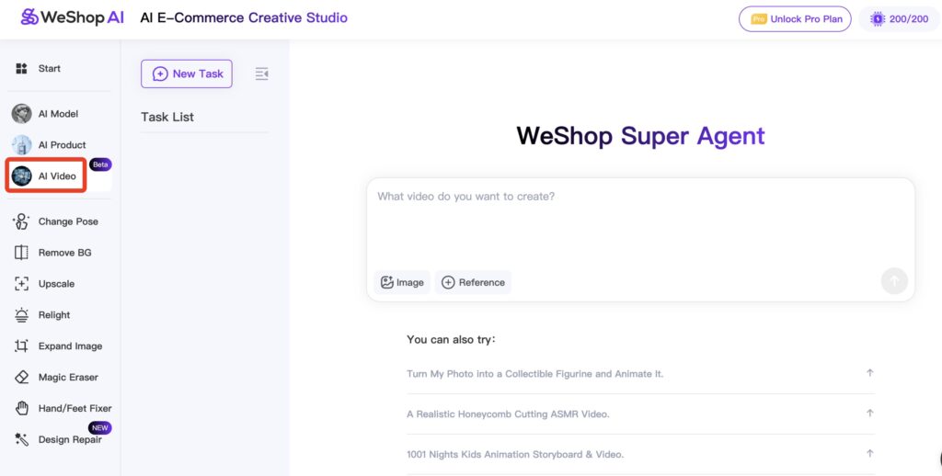Click the Pro badge icon
Image resolution: width=942 pixels, height=476 pixels.
(x=759, y=19)
